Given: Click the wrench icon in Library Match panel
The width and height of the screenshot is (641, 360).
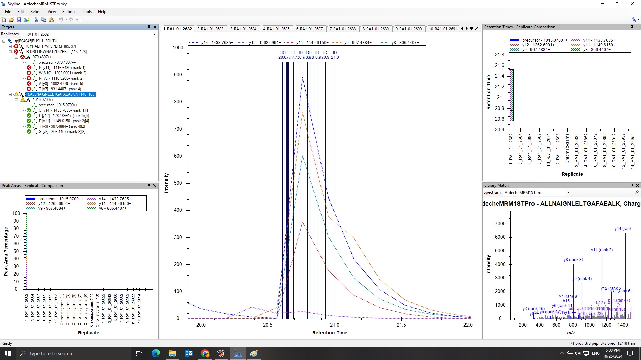Looking at the screenshot, I should pos(636,192).
